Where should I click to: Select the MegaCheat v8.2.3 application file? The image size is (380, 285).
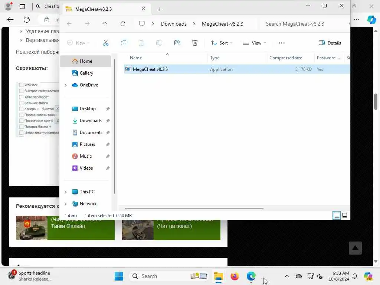pyautogui.click(x=237, y=69)
